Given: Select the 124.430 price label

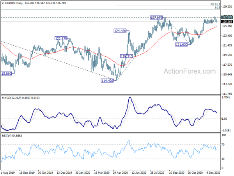Looking at the screenshot, I should pyautogui.click(x=120, y=31).
